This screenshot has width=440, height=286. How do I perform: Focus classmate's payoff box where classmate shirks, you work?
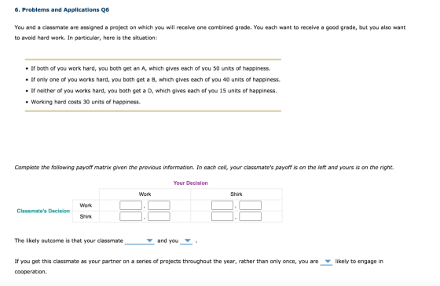point(130,216)
